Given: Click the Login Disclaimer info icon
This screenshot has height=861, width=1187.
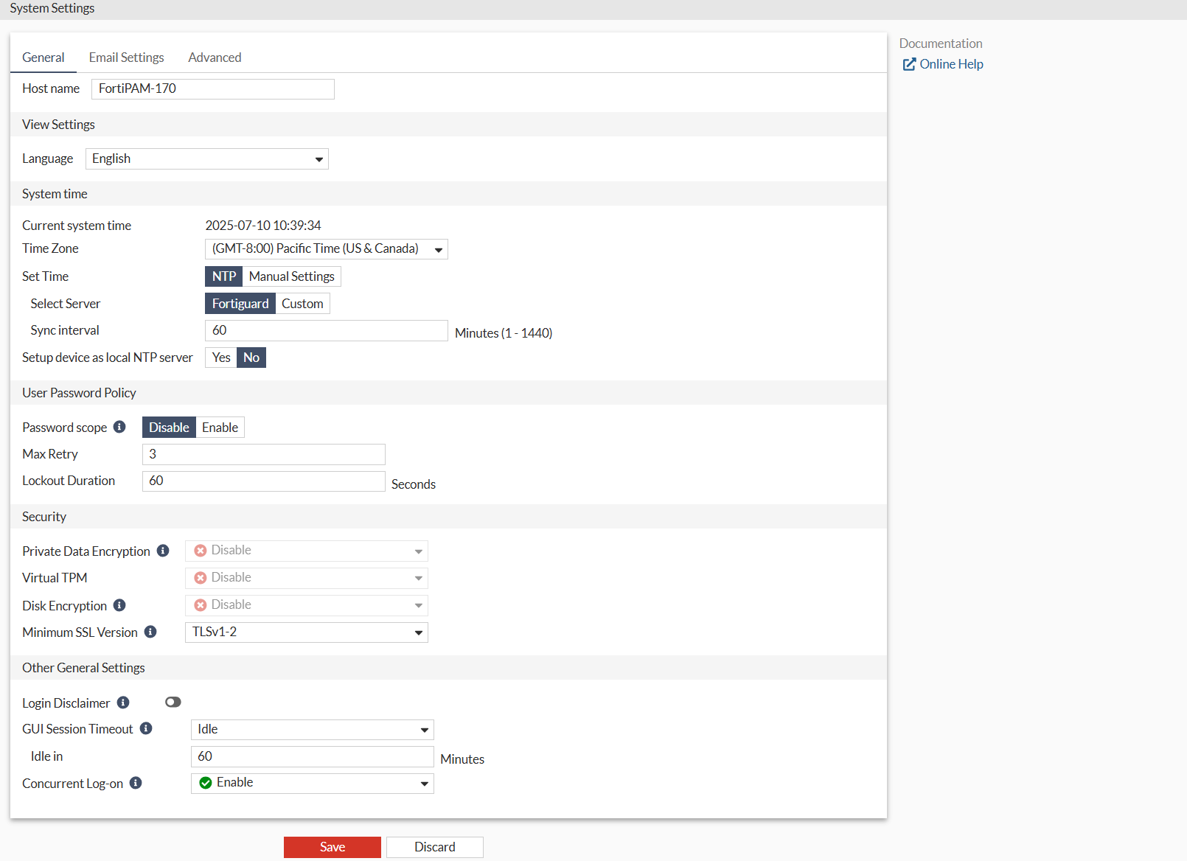Looking at the screenshot, I should point(123,702).
